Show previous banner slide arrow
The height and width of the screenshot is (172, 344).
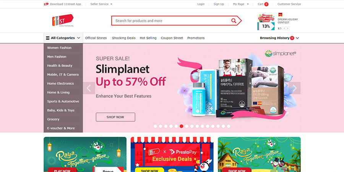pos(89,88)
